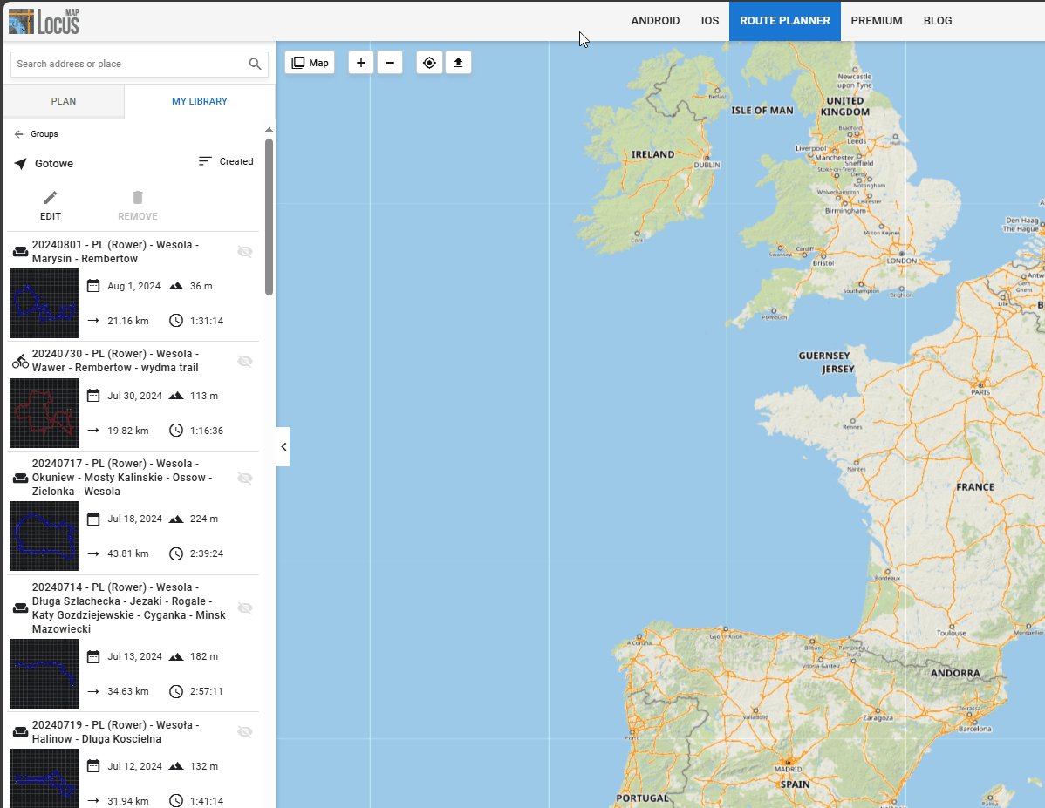Click the zoom in plus button

pos(361,63)
